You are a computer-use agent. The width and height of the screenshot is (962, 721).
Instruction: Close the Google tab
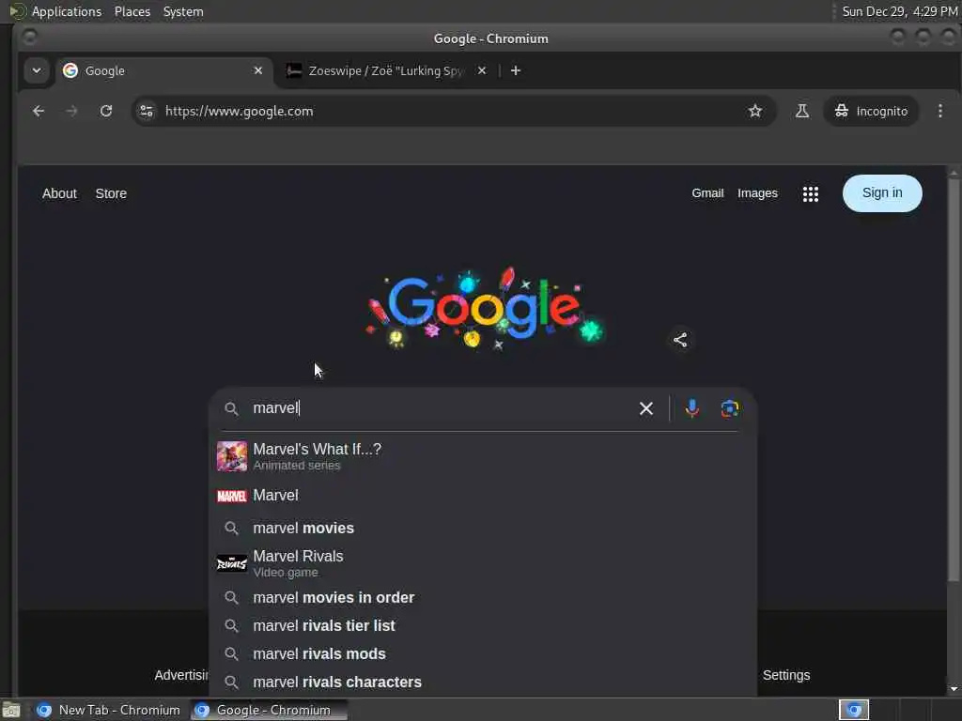[x=258, y=70]
